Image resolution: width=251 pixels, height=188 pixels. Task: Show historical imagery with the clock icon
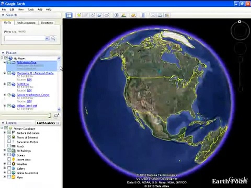coord(116,15)
